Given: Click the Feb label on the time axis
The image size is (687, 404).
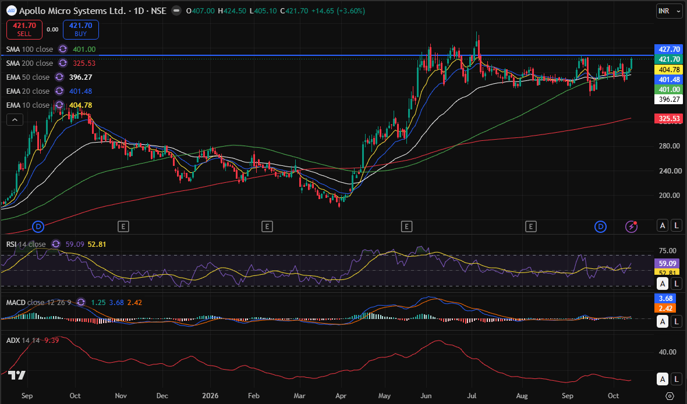Looking at the screenshot, I should click(254, 396).
